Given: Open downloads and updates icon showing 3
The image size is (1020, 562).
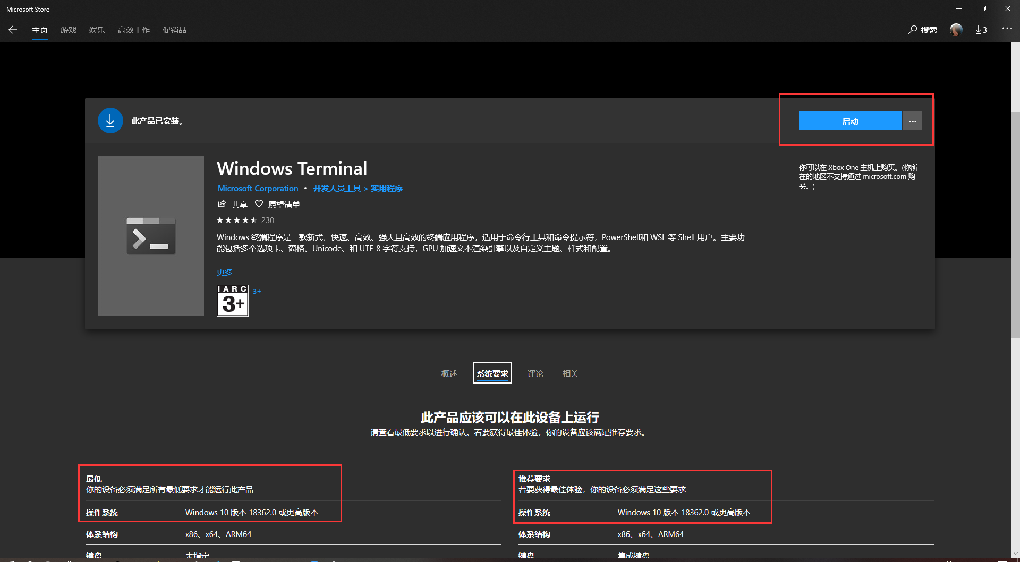Looking at the screenshot, I should click(981, 30).
